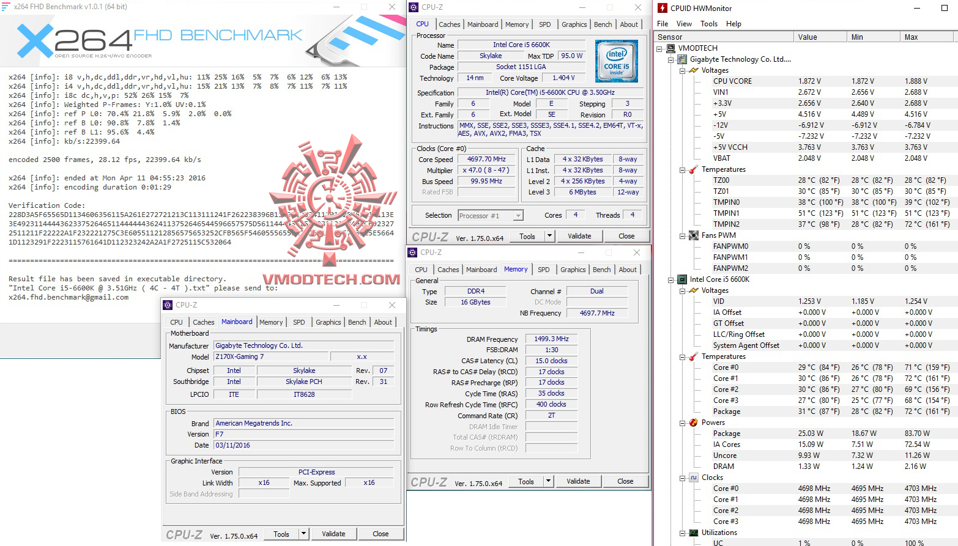Click the x264 FHD Benchmark title bar icon

pos(6,7)
